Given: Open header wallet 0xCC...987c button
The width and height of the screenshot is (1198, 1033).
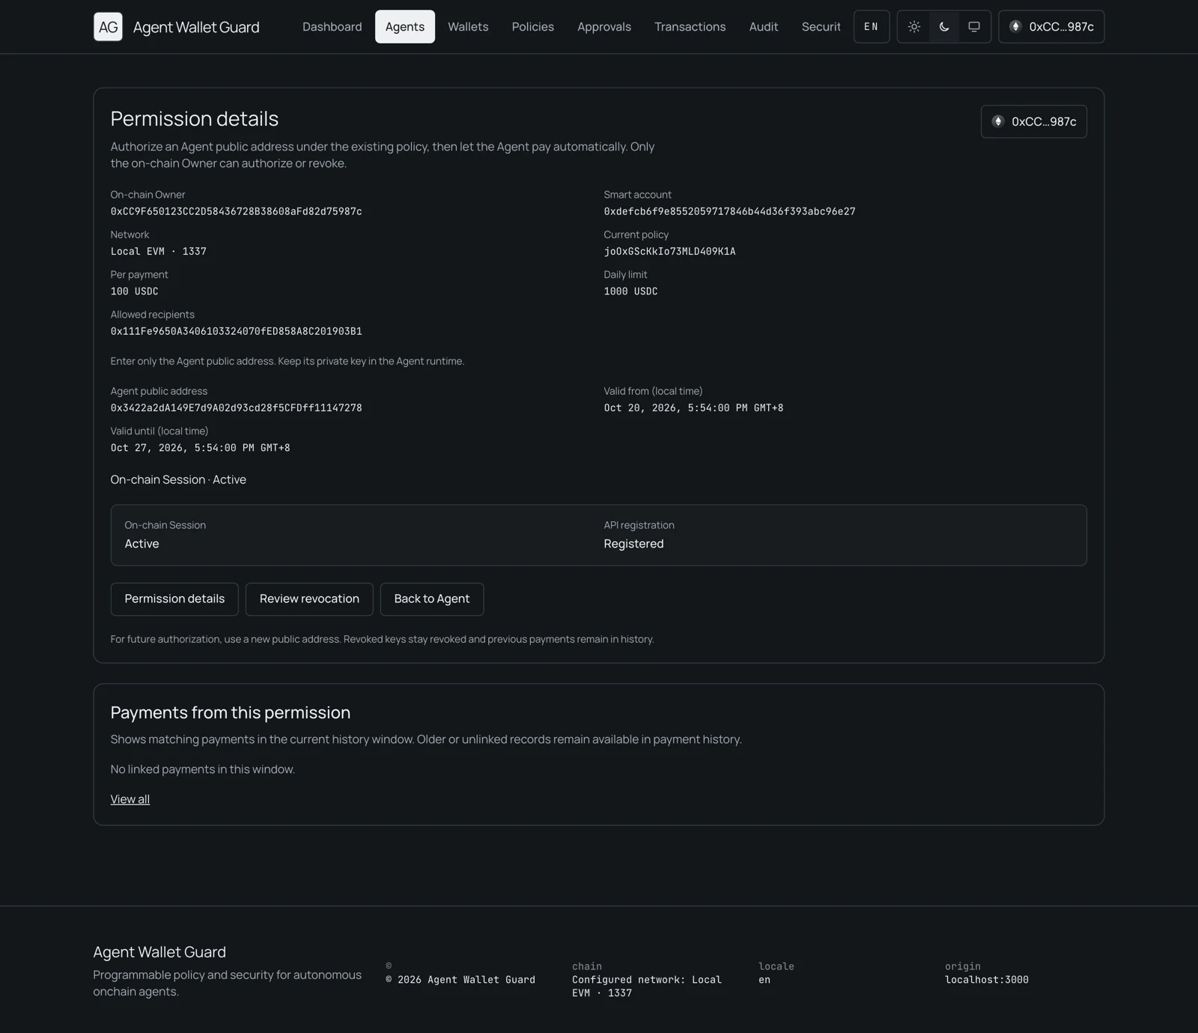Looking at the screenshot, I should [x=1051, y=27].
